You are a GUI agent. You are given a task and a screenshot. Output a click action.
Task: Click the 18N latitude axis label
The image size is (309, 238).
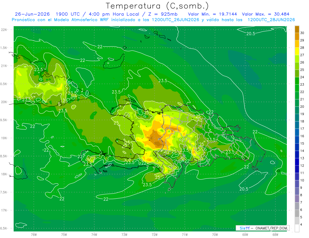click(4, 174)
